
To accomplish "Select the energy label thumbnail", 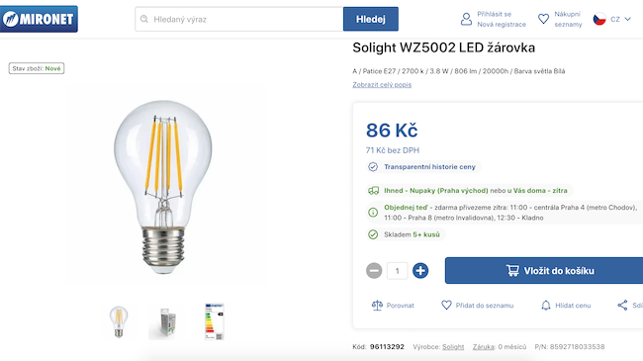I will [214, 321].
